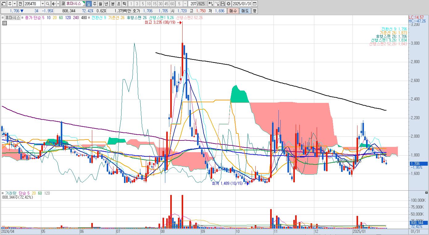Expand the stock code 205470 dropdown
Screen dimensions: 429x235
tap(43, 4)
